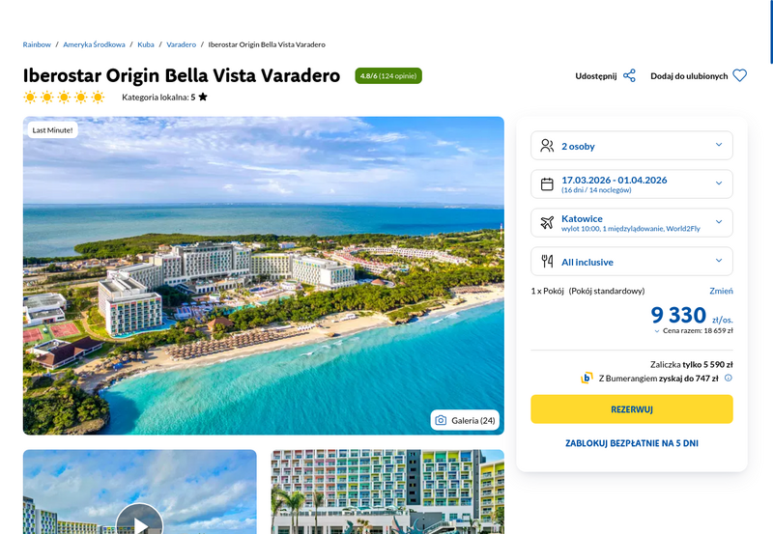The image size is (773, 534).
Task: Open the colorful hotel facade thumbnail
Action: click(x=387, y=492)
